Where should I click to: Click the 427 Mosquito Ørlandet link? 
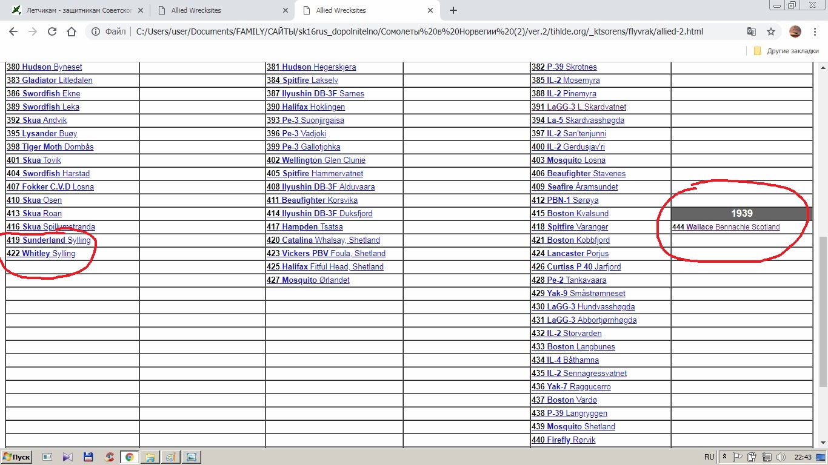308,280
